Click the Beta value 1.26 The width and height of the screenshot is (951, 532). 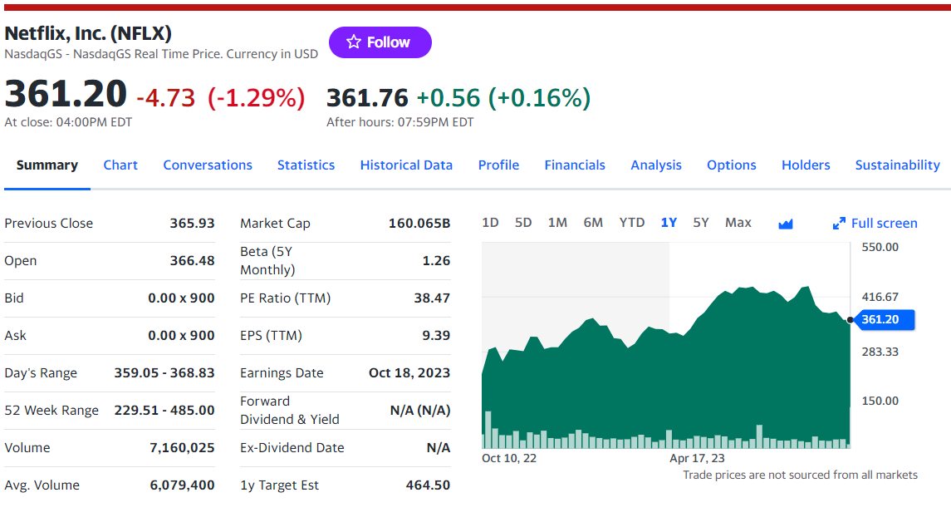436,260
